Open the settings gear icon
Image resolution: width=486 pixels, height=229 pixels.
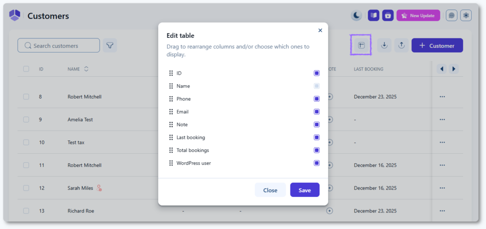(x=467, y=16)
